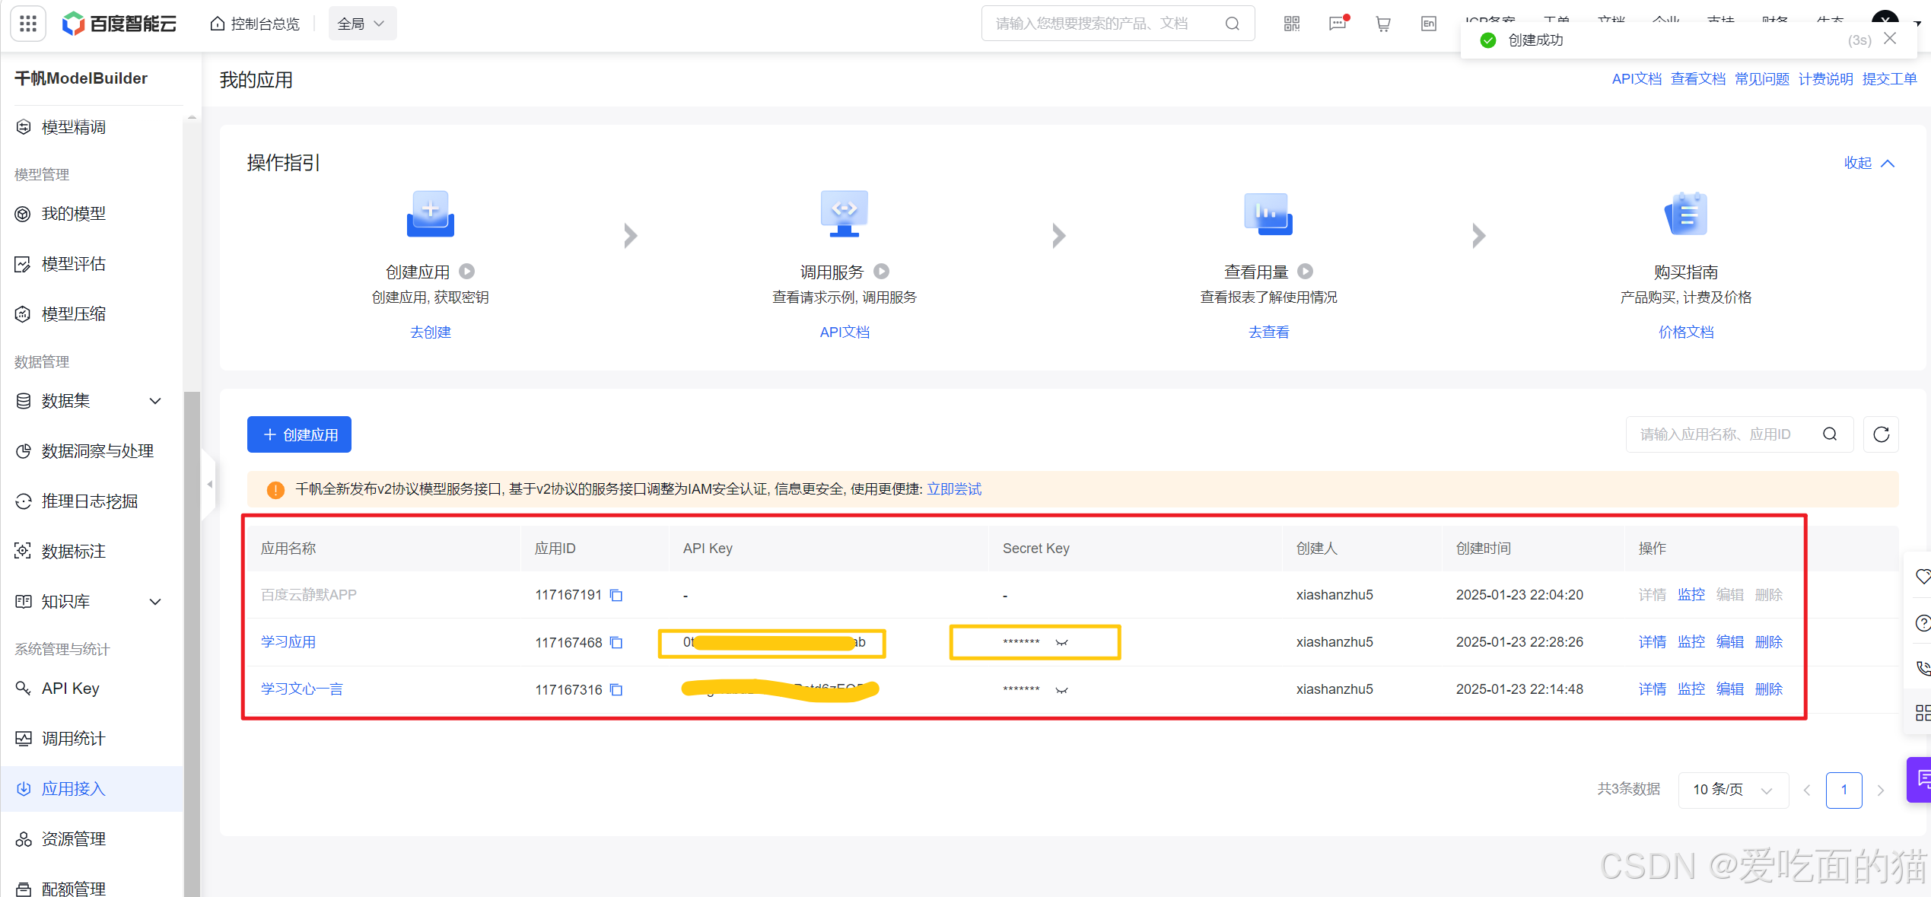The height and width of the screenshot is (897, 1931).
Task: Focus the top product search field
Action: click(1118, 24)
